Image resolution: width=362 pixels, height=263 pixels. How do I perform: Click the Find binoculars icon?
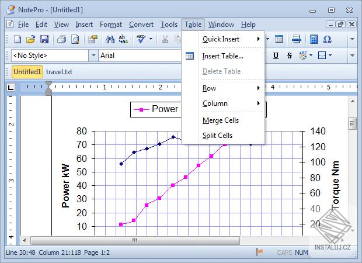click(x=110, y=39)
